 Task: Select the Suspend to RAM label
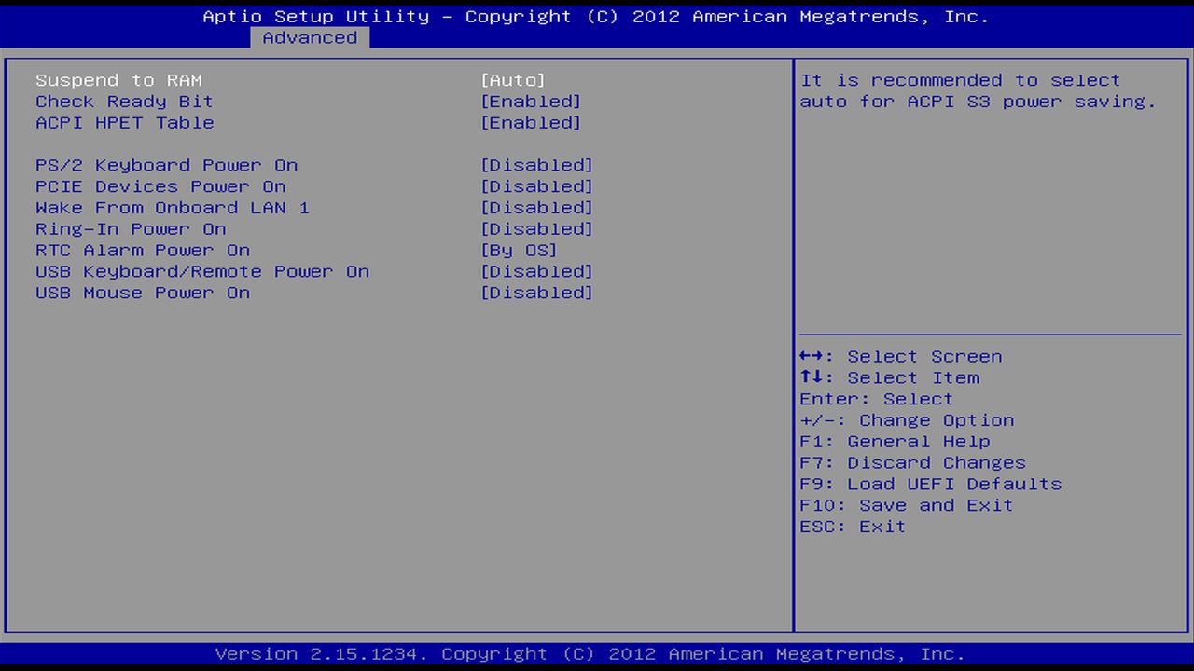pos(118,81)
